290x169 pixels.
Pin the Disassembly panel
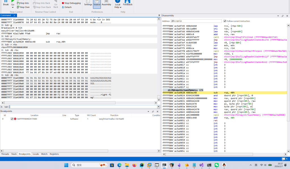[282, 16]
